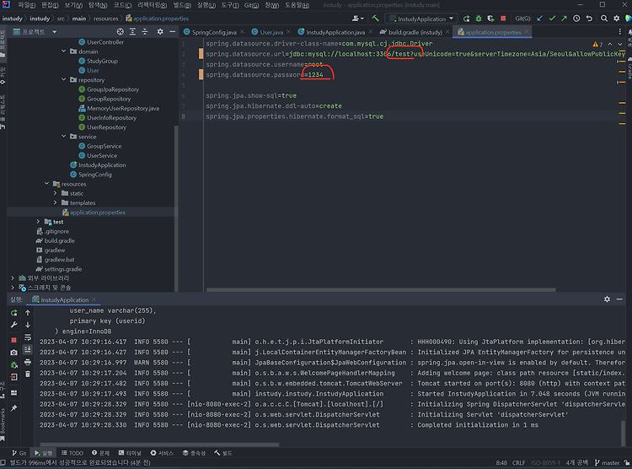Print console output printer icon

pyautogui.click(x=28, y=362)
